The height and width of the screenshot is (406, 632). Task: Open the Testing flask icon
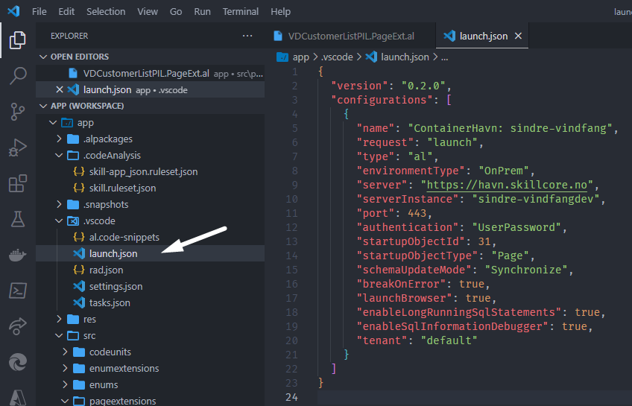click(x=17, y=219)
